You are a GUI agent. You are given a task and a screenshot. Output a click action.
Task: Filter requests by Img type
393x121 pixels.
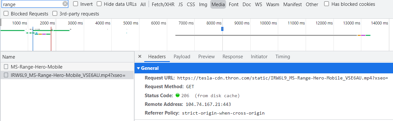coord(203,4)
